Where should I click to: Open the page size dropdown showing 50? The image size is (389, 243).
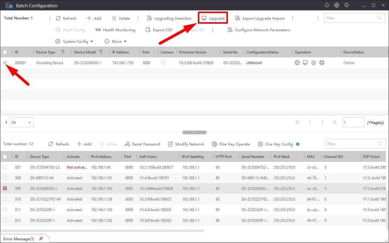[x=22, y=123]
